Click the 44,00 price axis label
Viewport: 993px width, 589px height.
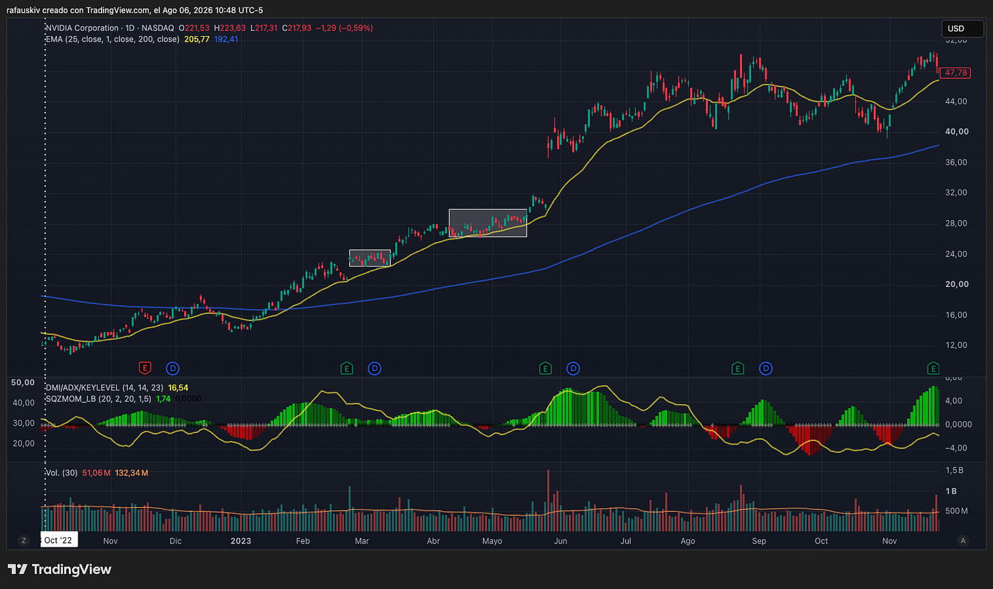tap(955, 101)
